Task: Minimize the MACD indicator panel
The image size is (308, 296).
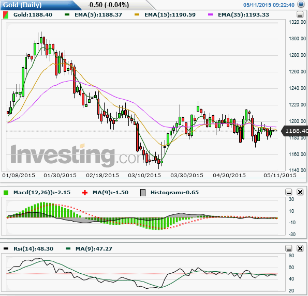Action: coord(289,192)
